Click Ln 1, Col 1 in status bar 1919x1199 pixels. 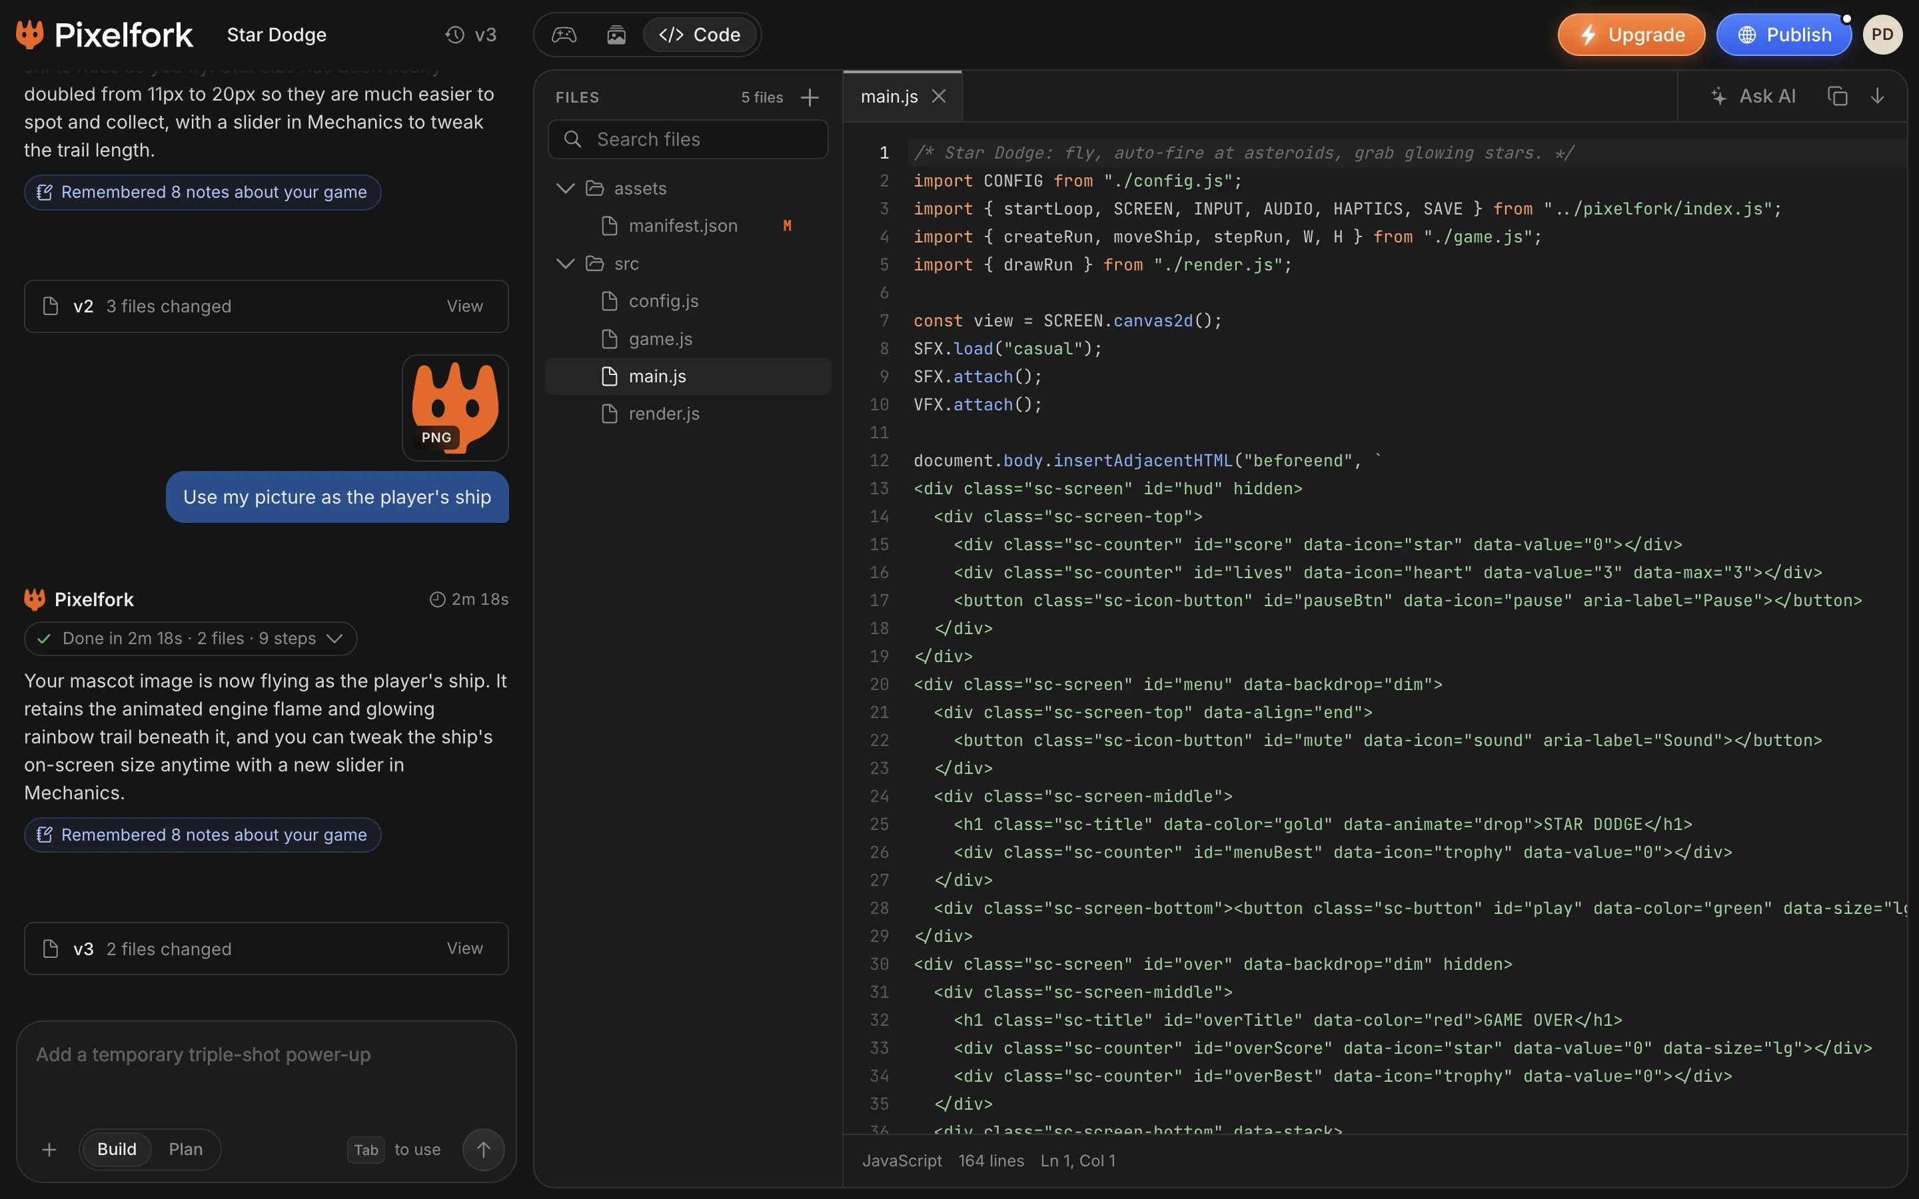click(x=1077, y=1160)
